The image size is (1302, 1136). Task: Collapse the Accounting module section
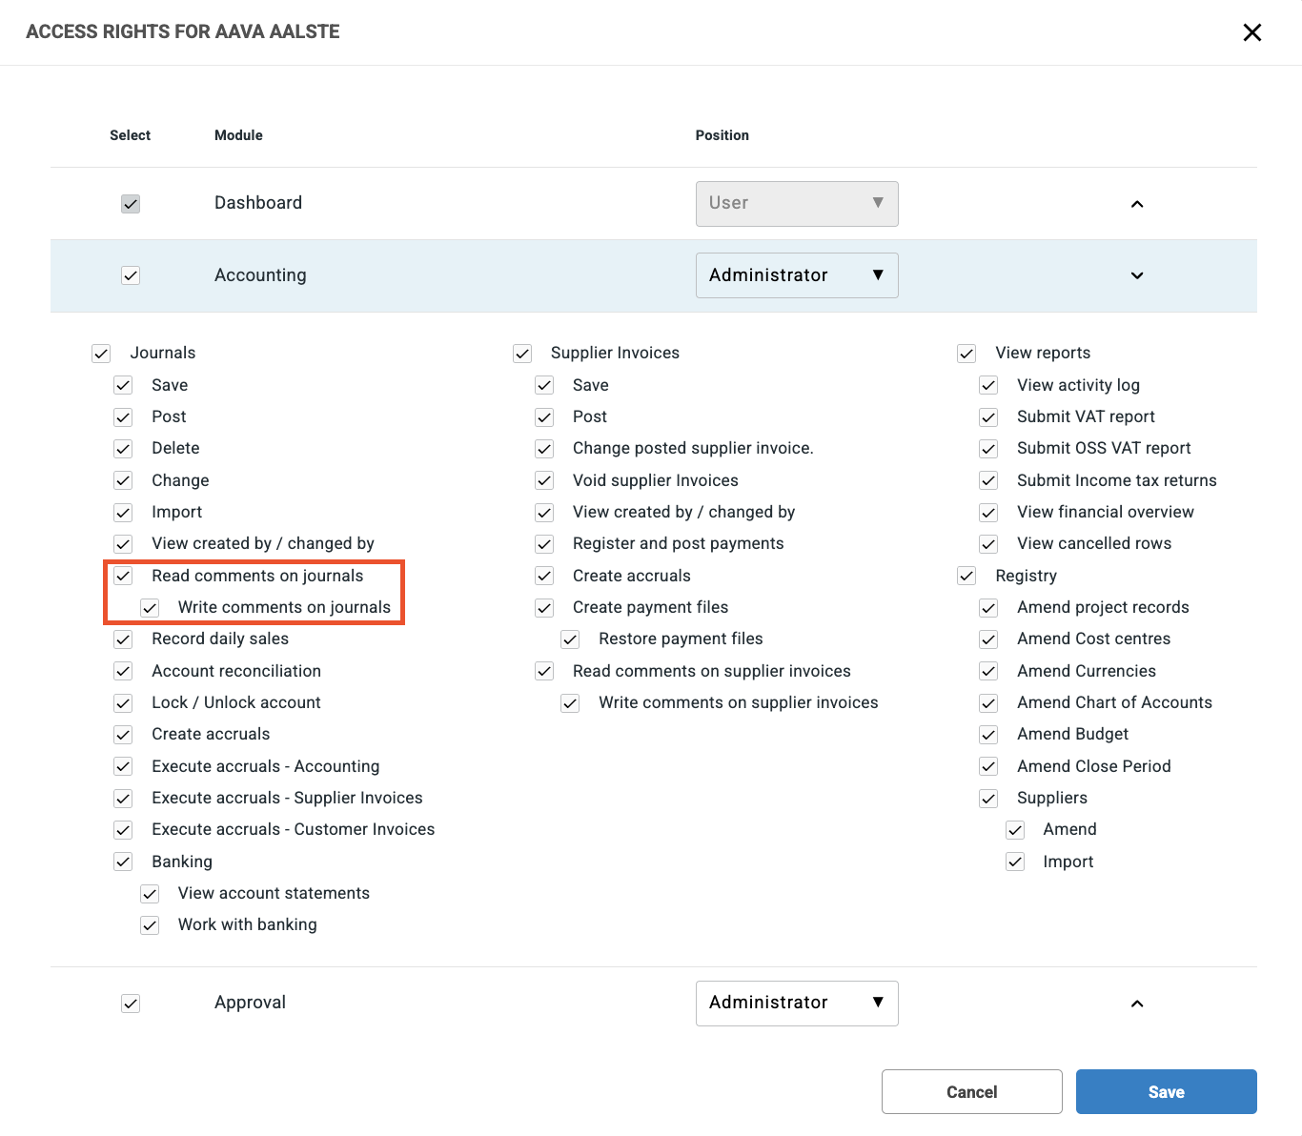click(x=1136, y=275)
